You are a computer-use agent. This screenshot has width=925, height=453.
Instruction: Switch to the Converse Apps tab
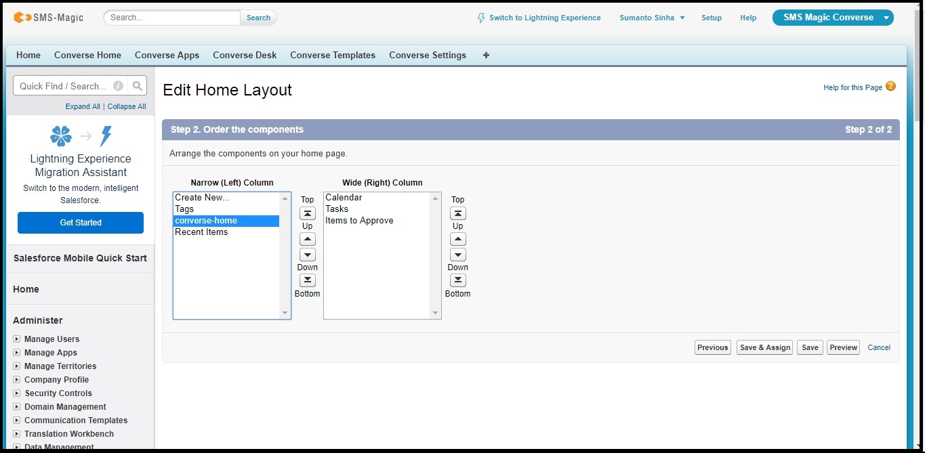167,56
